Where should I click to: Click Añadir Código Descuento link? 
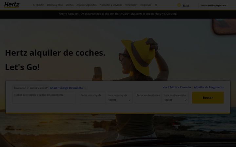click(66, 88)
